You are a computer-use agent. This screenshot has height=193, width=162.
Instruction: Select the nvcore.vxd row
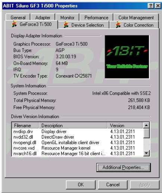tap(77, 148)
